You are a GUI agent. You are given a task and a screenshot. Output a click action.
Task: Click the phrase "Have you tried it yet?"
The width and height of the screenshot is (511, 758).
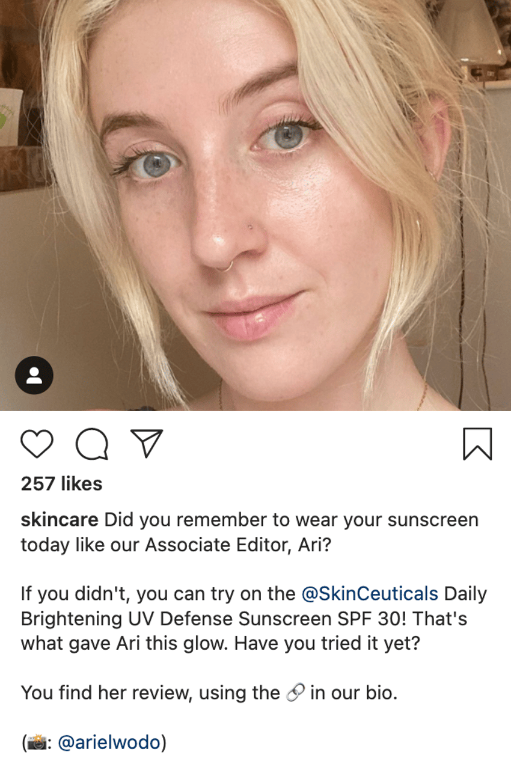pyautogui.click(x=331, y=644)
